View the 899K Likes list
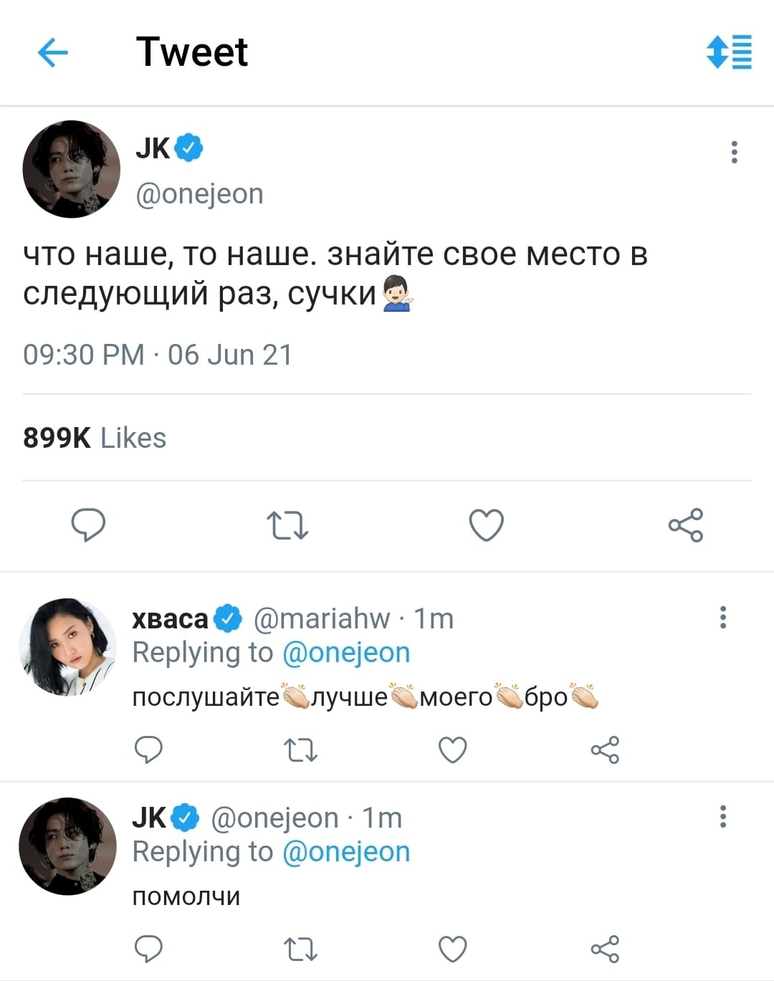This screenshot has width=774, height=981. pyautogui.click(x=95, y=438)
